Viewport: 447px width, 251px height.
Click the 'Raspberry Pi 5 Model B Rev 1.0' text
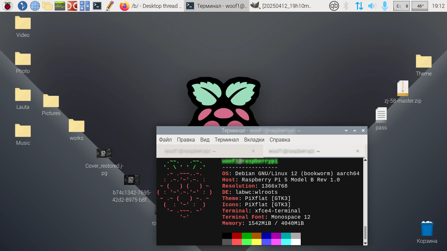(291, 180)
